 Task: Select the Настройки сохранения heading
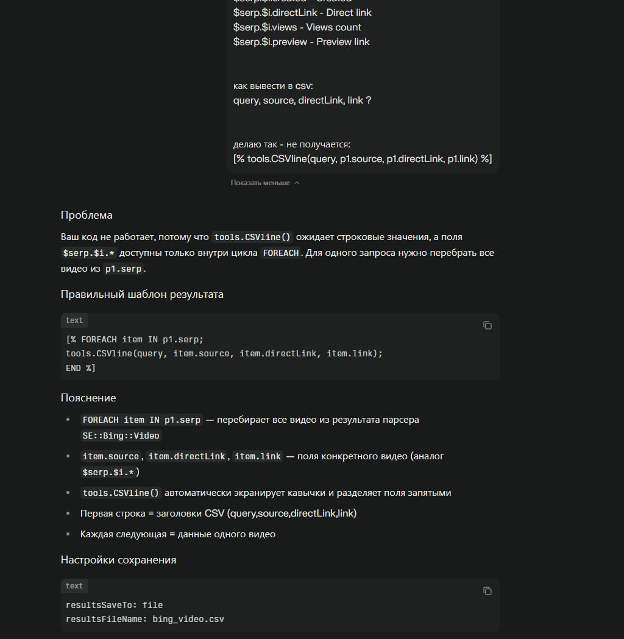click(118, 560)
